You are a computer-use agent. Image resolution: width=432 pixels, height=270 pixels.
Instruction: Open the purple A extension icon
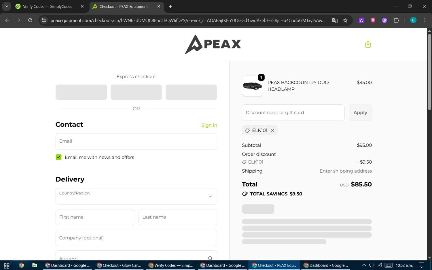coord(361,20)
